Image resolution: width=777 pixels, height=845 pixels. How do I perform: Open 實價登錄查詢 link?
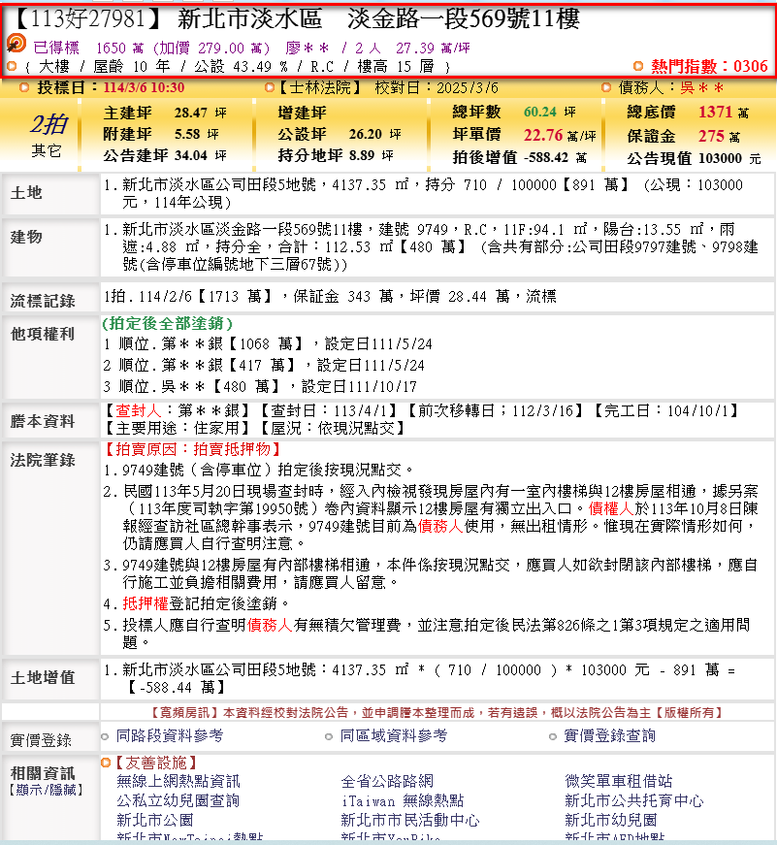point(609,736)
